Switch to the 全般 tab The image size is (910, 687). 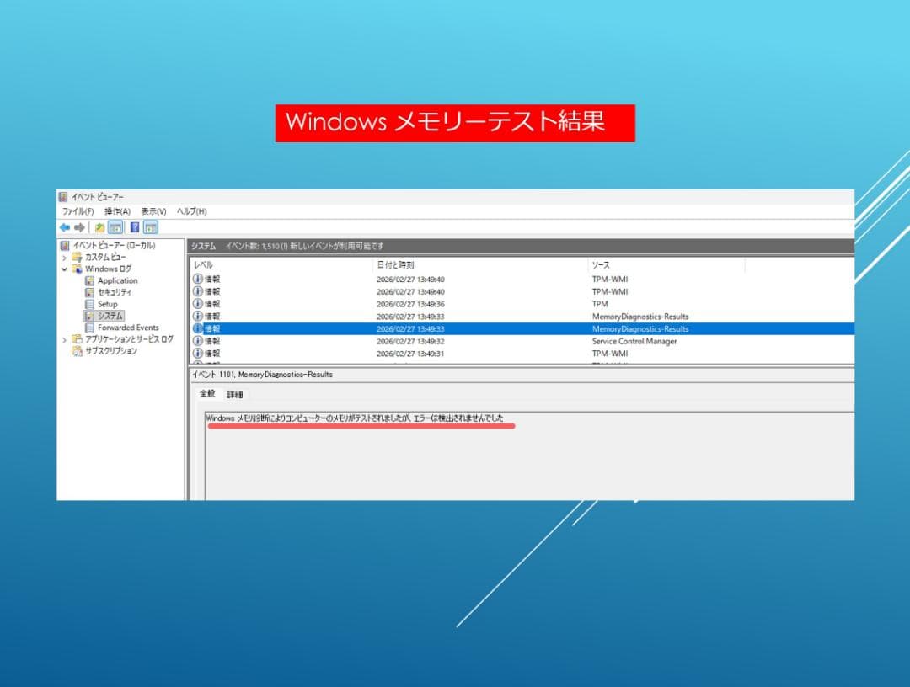[208, 394]
